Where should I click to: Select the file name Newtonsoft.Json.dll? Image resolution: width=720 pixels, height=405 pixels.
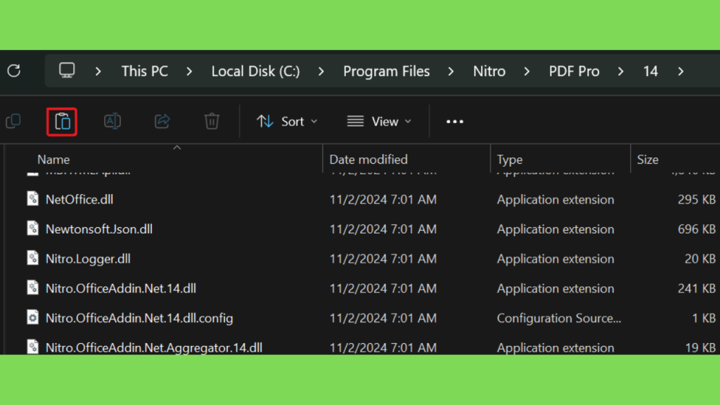(98, 229)
